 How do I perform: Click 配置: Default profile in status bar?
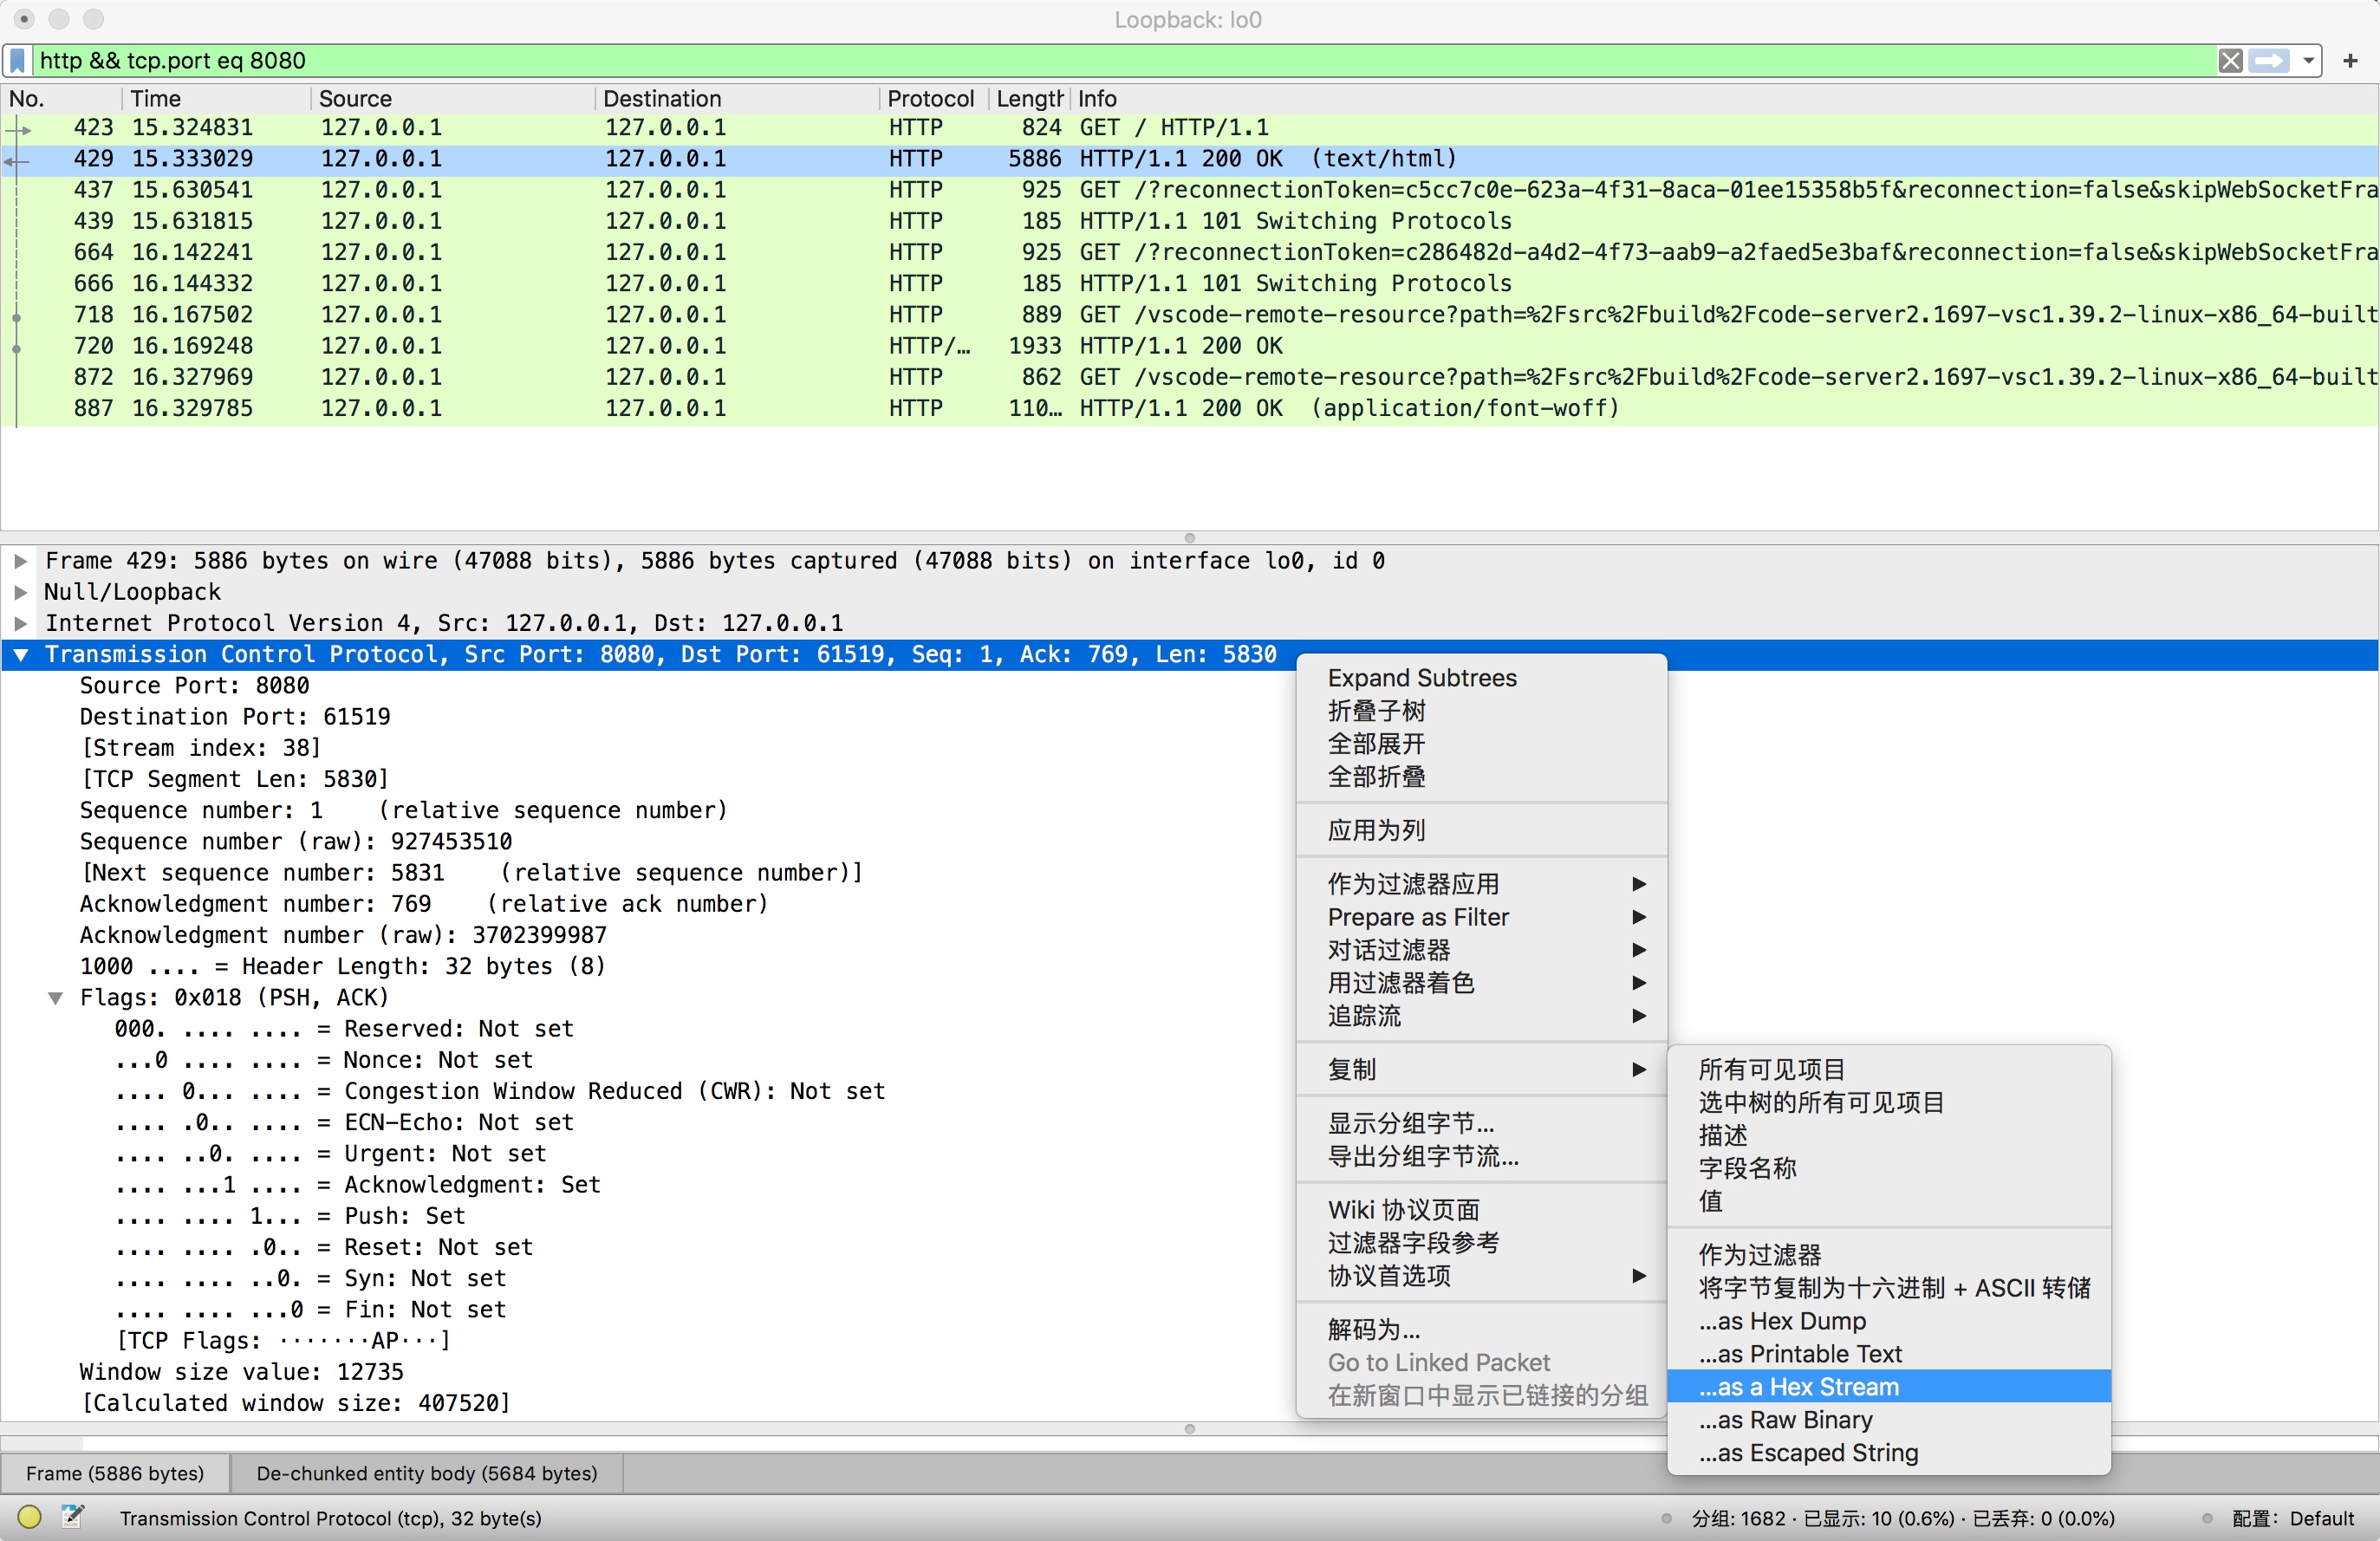click(2294, 1518)
